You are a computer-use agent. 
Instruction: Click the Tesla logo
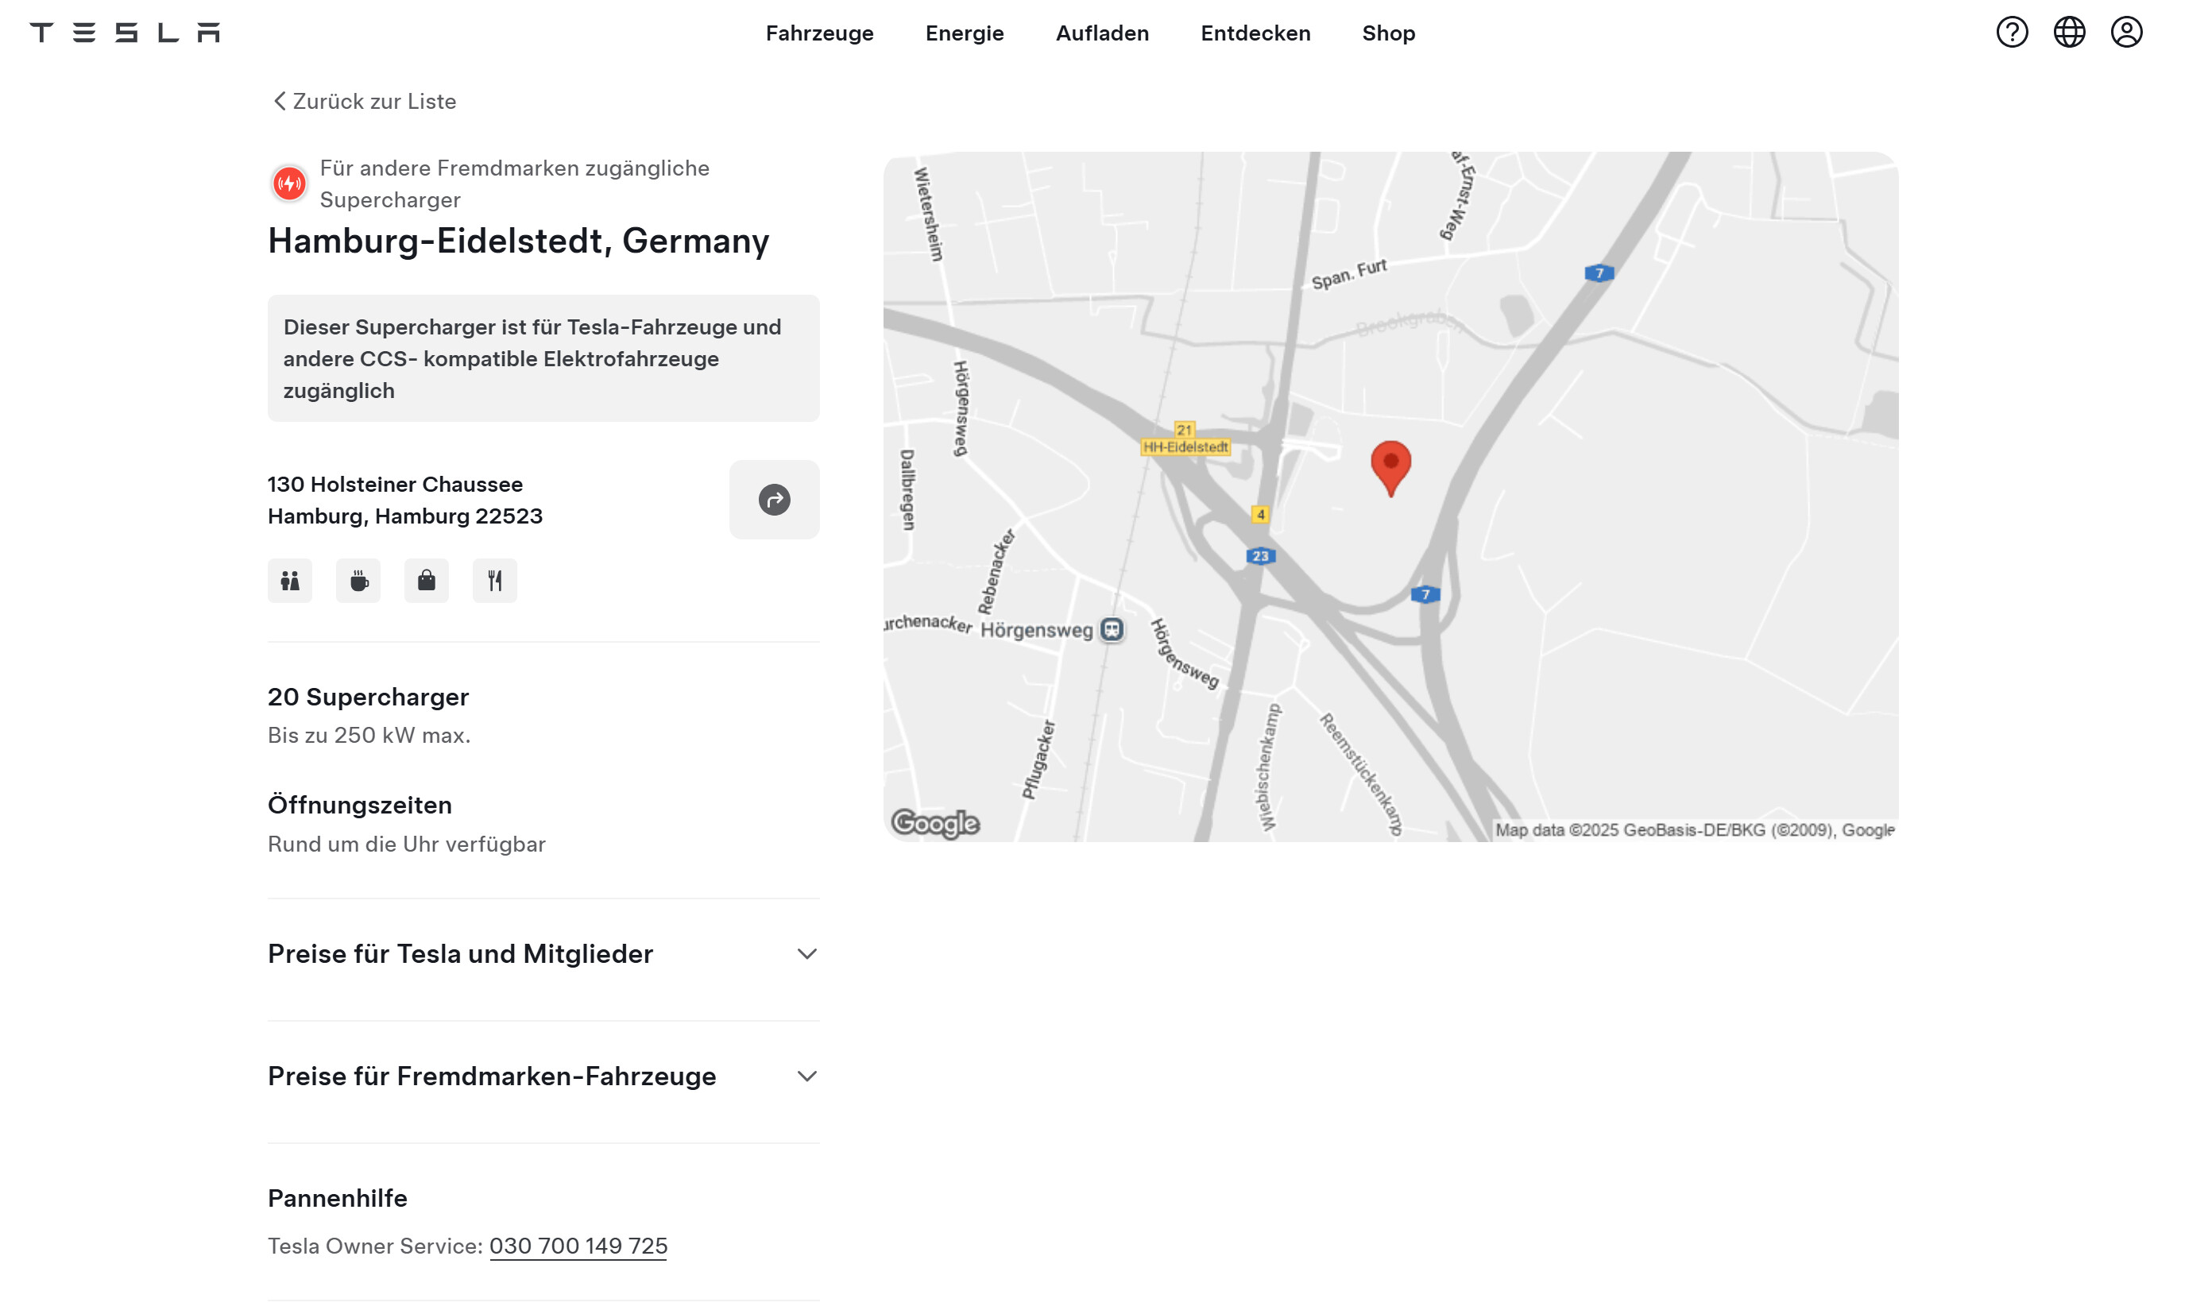124,33
